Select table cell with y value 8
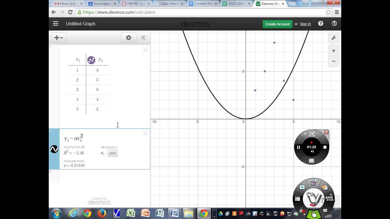The height and width of the screenshot is (219, 390). coord(97,90)
